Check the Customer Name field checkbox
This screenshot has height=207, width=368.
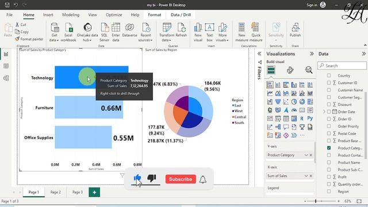pos(329,90)
